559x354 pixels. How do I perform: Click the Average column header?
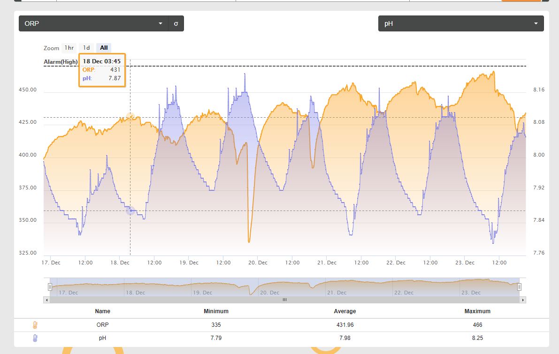tap(345, 311)
